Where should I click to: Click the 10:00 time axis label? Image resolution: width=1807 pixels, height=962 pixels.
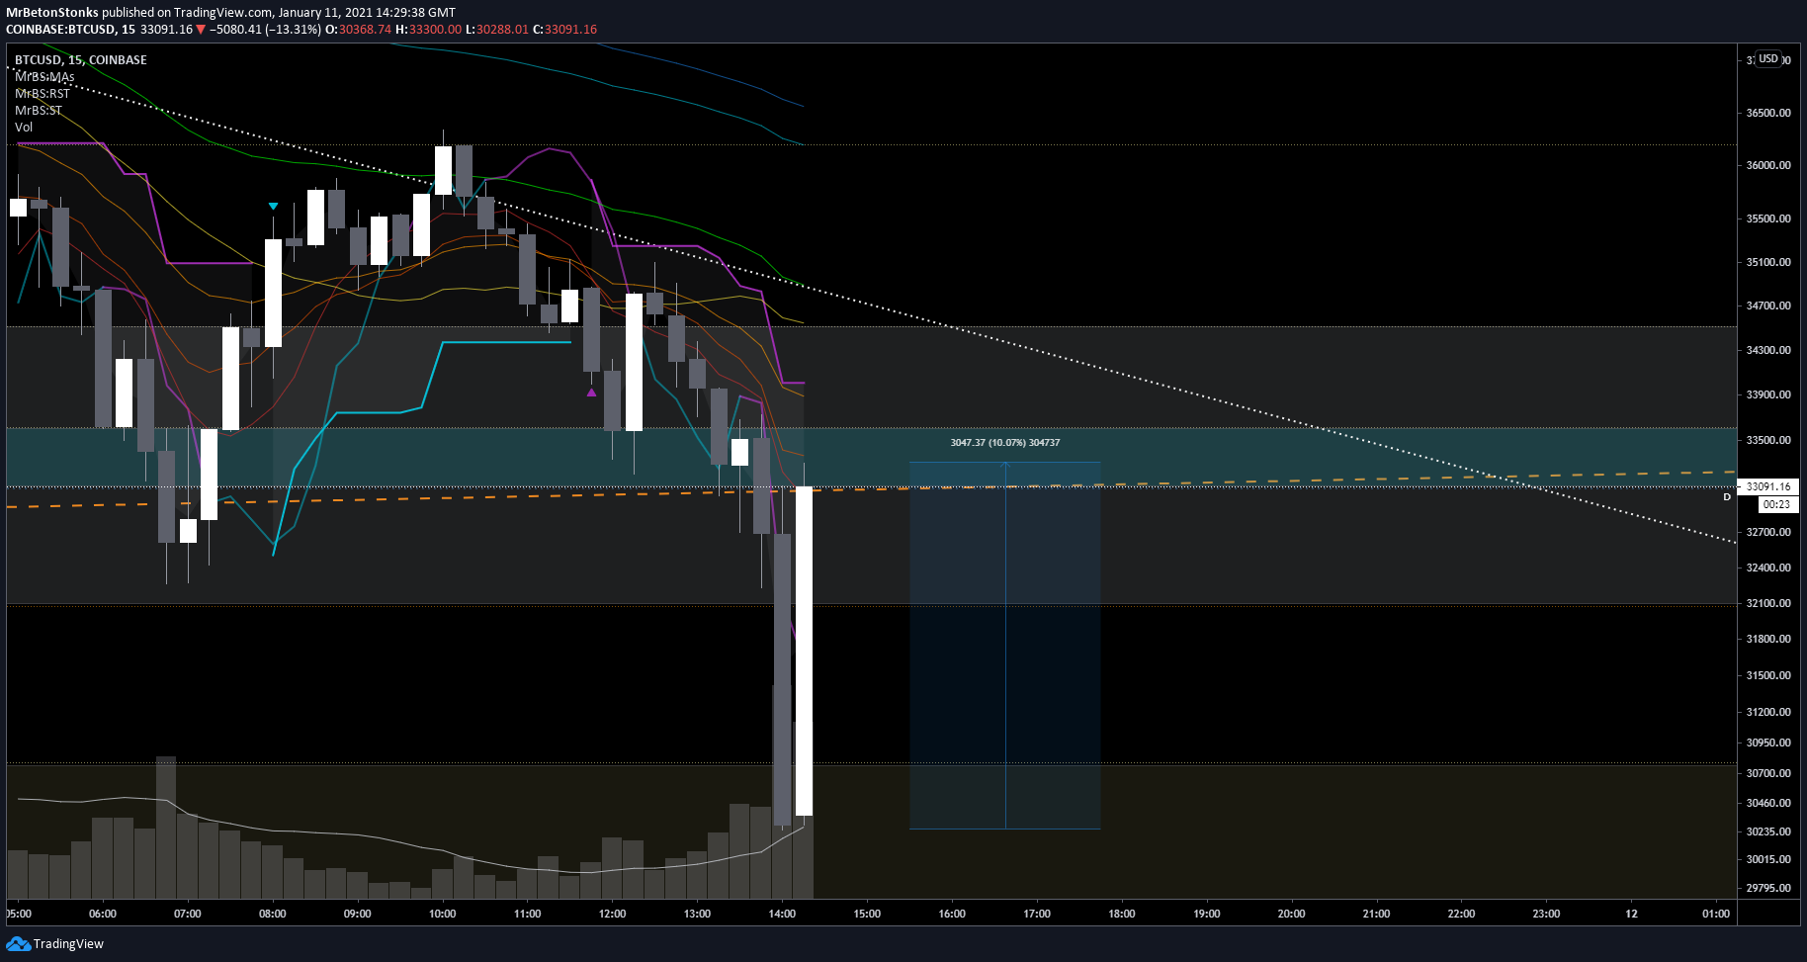pyautogui.click(x=443, y=914)
